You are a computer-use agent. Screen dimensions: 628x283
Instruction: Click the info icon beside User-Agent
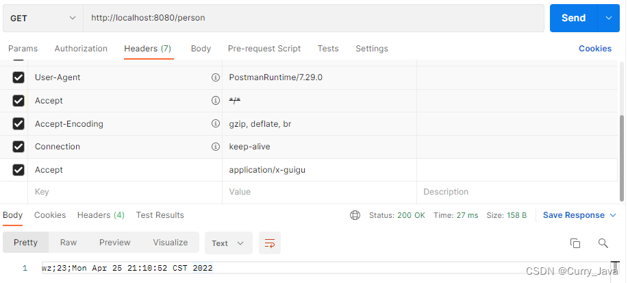tap(216, 77)
